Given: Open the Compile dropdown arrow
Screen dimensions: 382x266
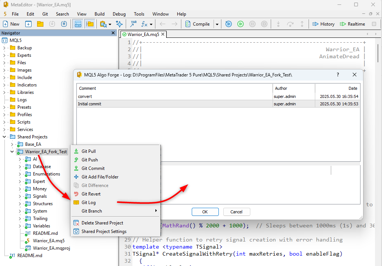Looking at the screenshot, I should click(217, 24).
